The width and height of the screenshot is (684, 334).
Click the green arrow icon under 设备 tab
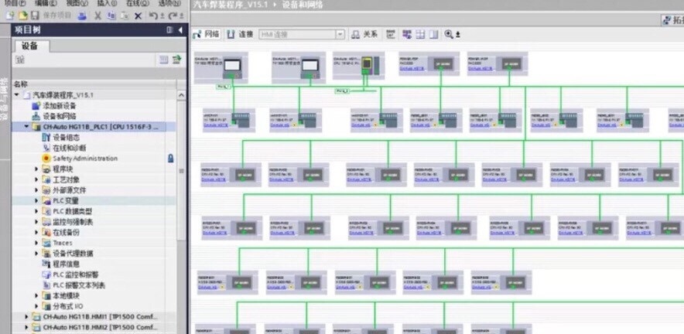(x=176, y=60)
